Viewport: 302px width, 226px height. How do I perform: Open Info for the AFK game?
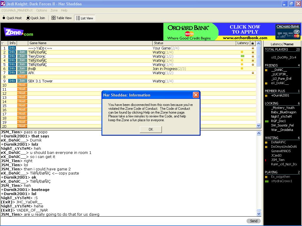point(12,73)
